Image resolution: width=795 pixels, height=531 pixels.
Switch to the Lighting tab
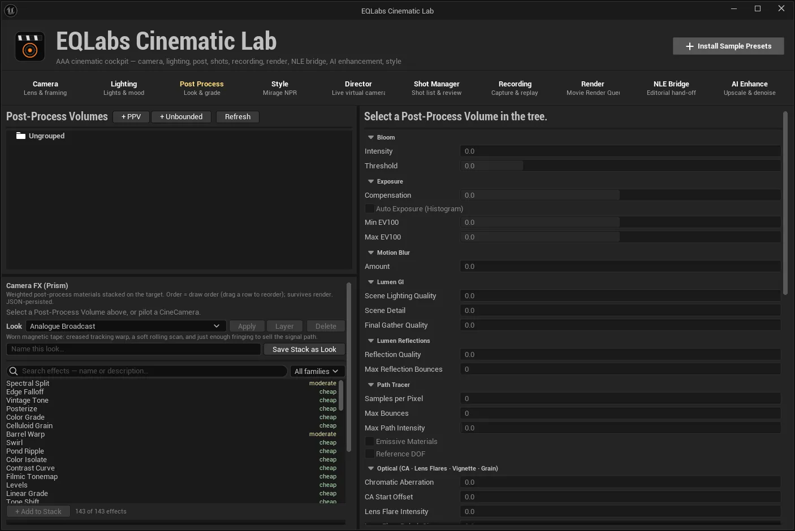pyautogui.click(x=124, y=88)
